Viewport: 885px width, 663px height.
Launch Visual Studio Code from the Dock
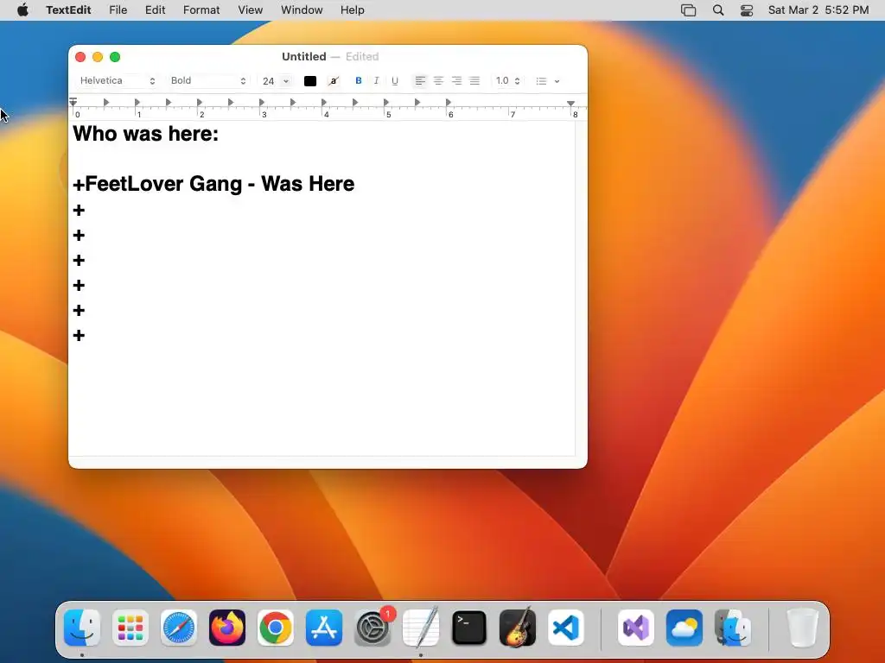[566, 628]
